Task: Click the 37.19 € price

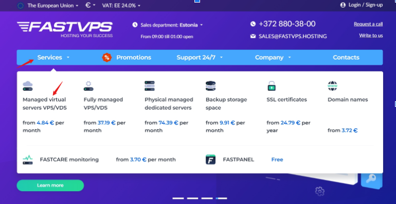Action: (x=106, y=123)
